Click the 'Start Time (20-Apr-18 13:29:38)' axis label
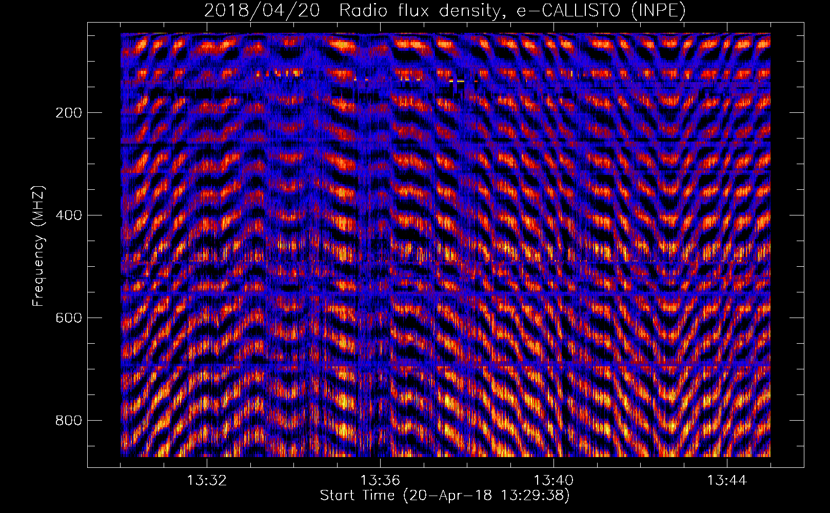The height and width of the screenshot is (513, 830). pos(445,496)
